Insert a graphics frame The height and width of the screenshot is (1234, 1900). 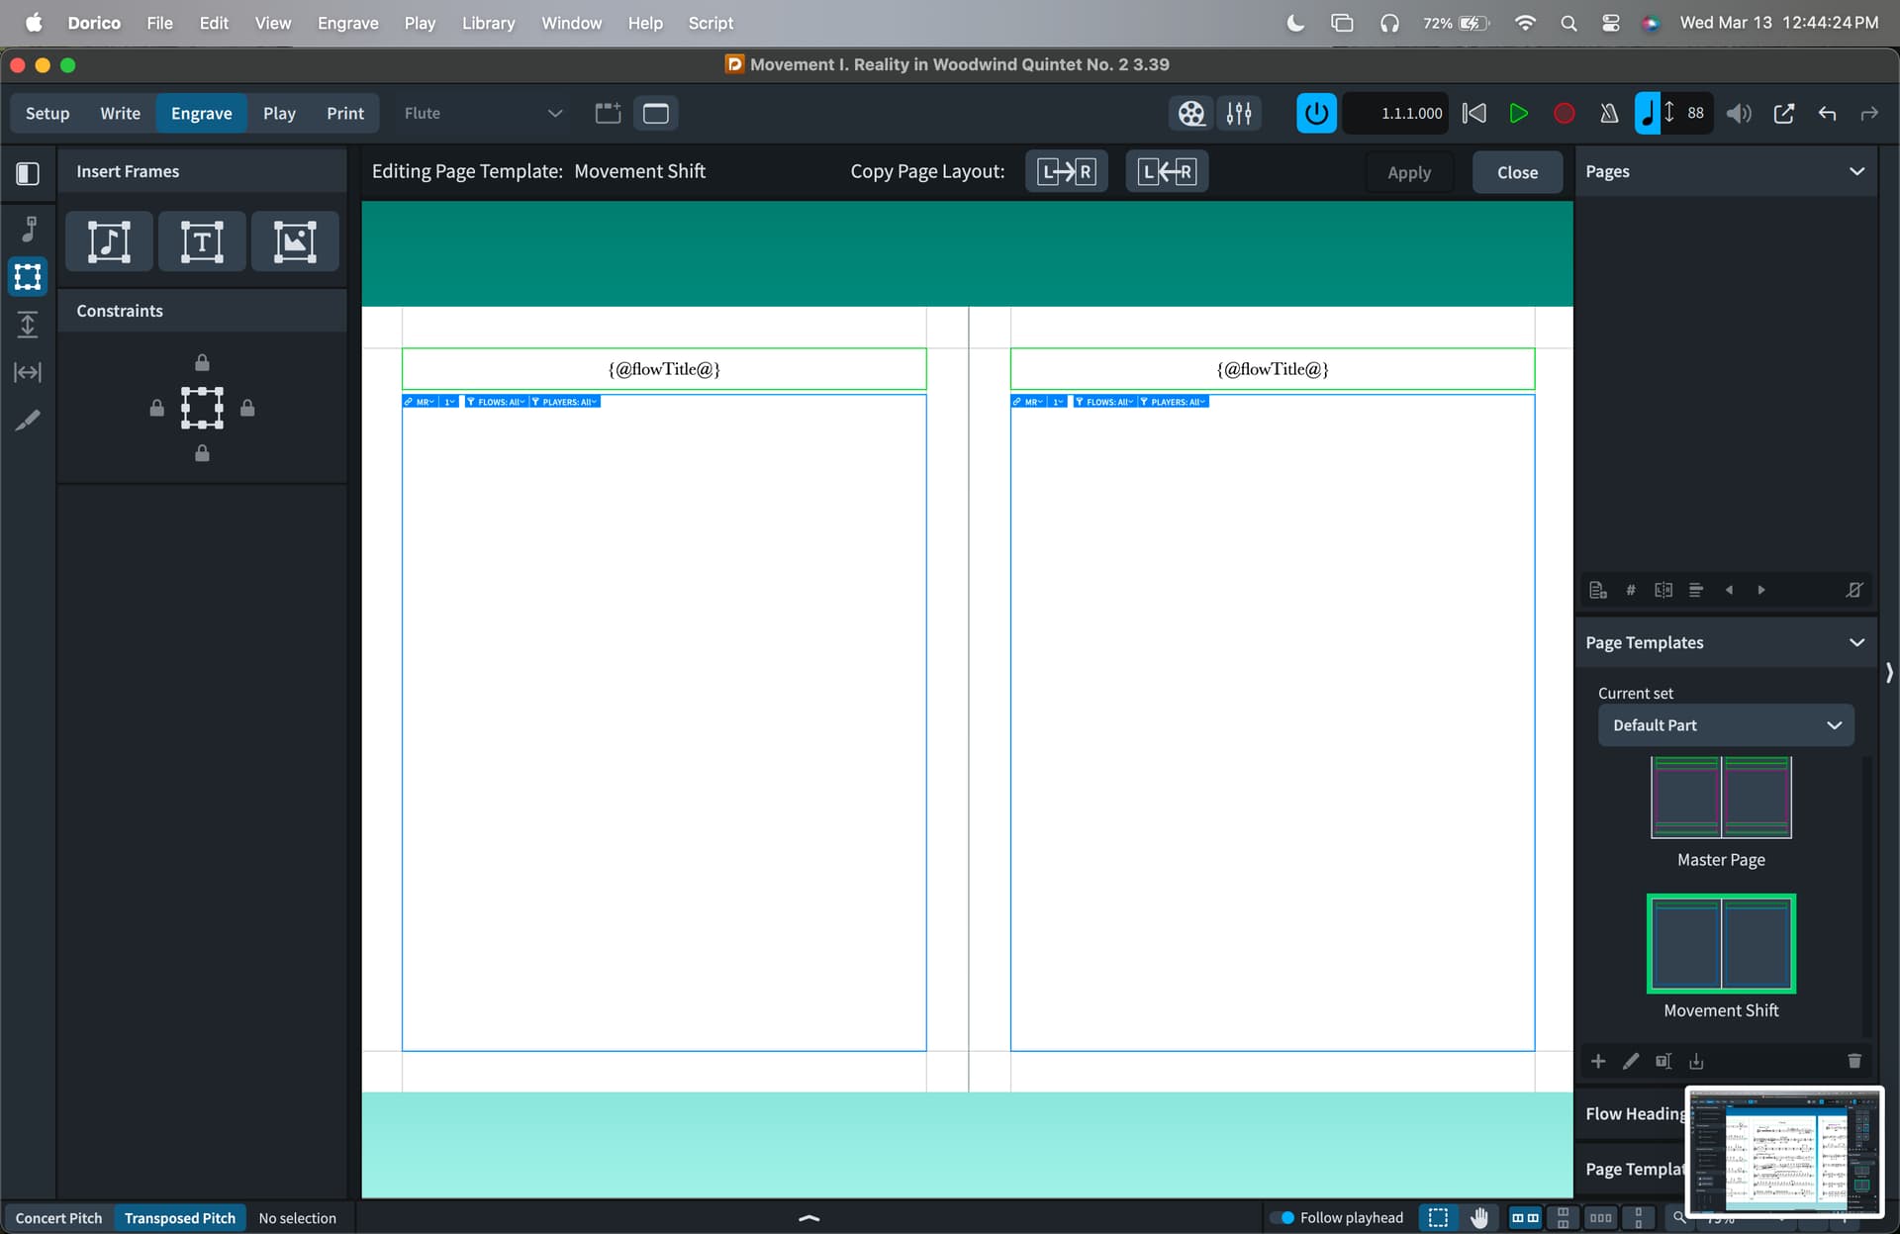click(295, 241)
